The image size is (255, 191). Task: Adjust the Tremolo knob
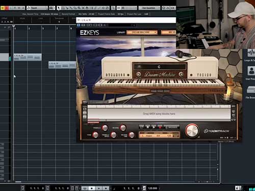point(105,128)
